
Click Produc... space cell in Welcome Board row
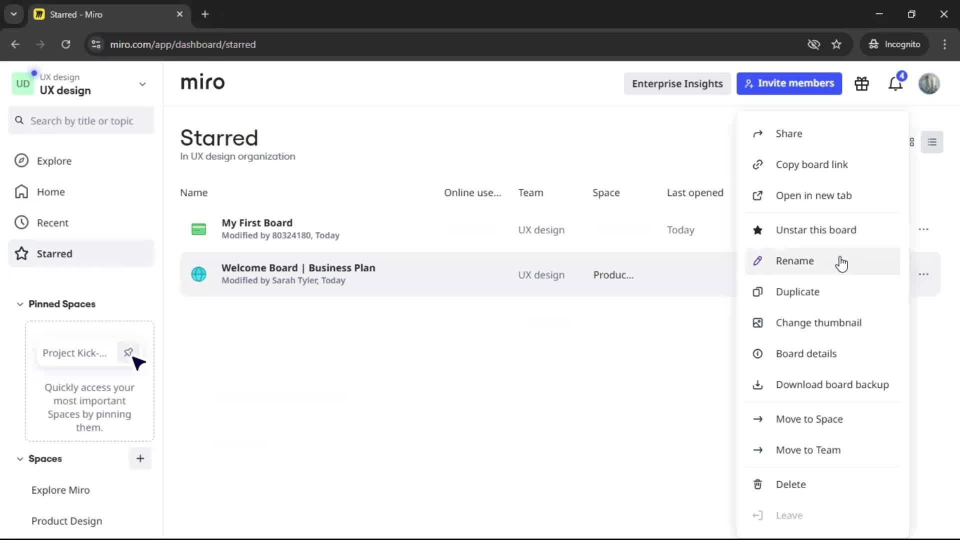[613, 275]
